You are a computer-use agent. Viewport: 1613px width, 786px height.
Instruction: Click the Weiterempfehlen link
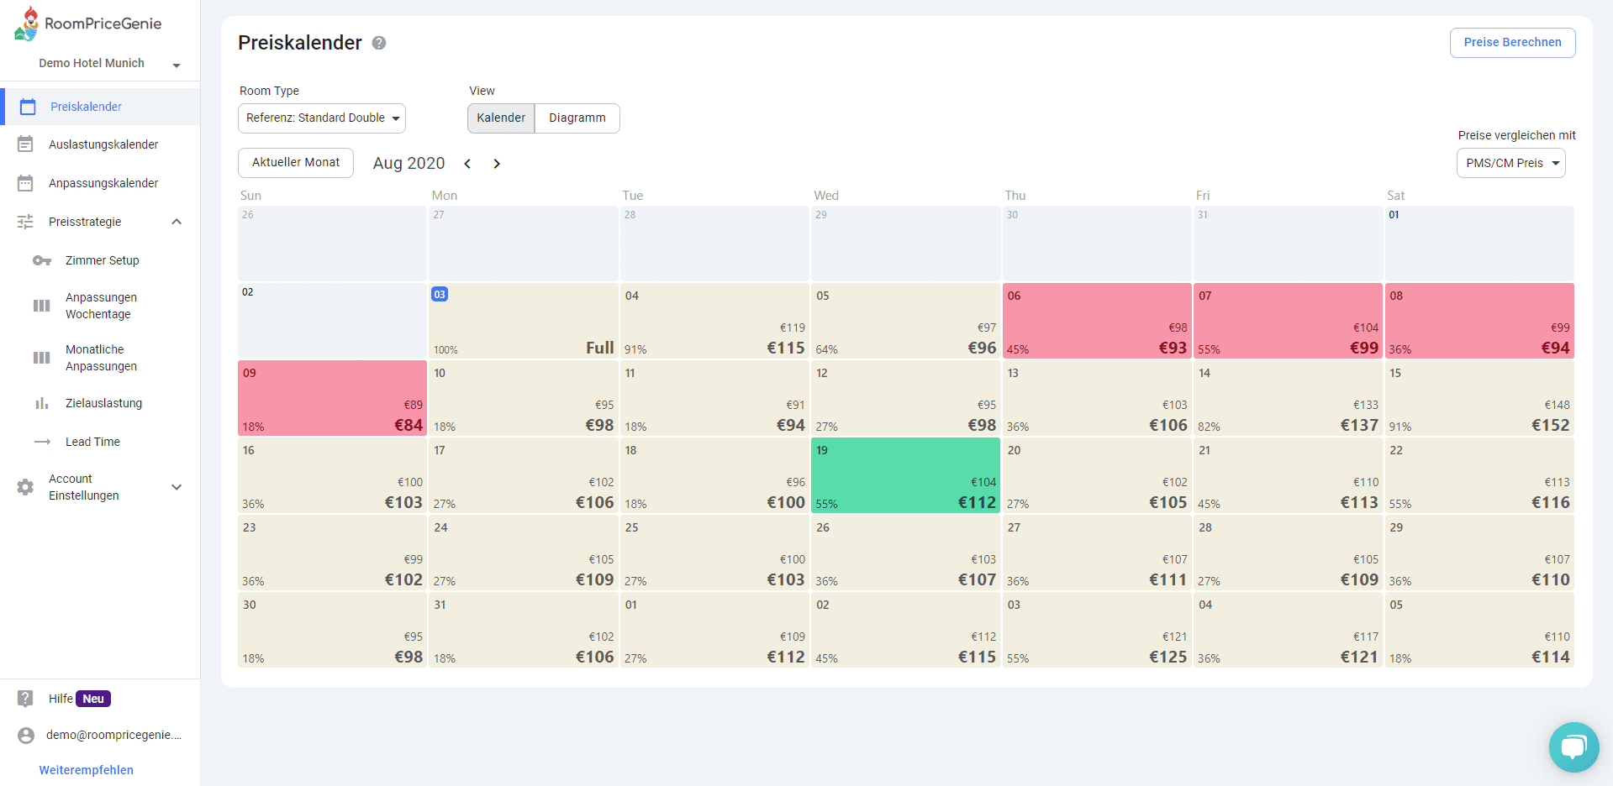(87, 770)
